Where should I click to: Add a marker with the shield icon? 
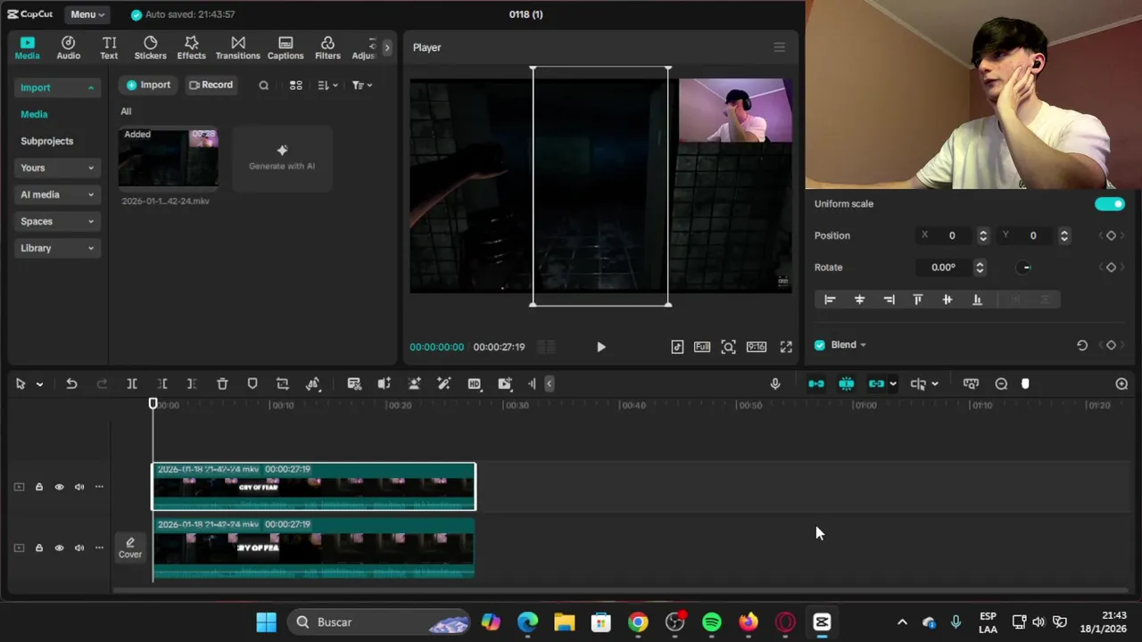point(252,383)
